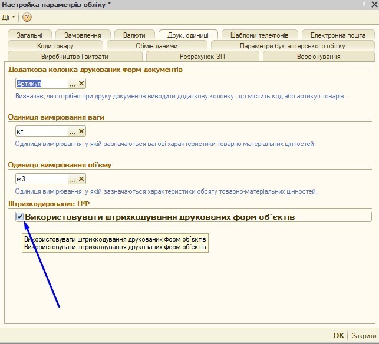Viewport: 379px width, 344px height.
Task: Clear the кг weight unit field
Action: 81,131
